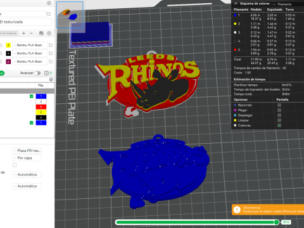The height and width of the screenshot is (228, 304).
Task: Select the blue prime tower on the plate
Action: pos(91,35)
